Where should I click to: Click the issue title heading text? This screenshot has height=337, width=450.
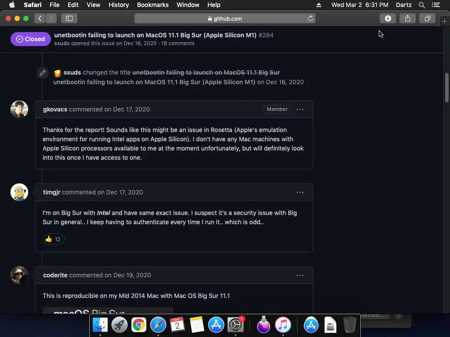tap(155, 35)
